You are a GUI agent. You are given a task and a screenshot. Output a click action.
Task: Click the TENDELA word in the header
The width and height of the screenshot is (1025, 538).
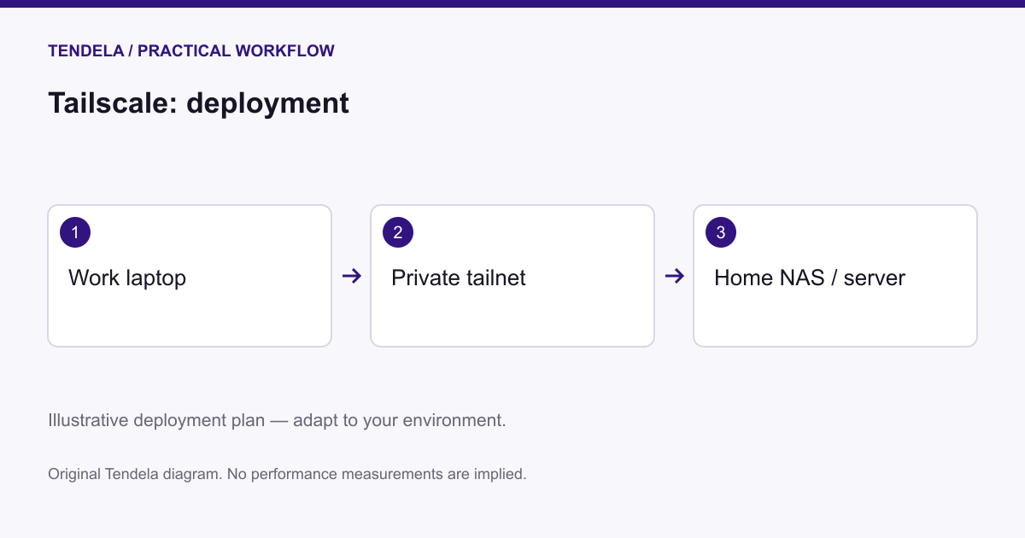[x=85, y=51]
